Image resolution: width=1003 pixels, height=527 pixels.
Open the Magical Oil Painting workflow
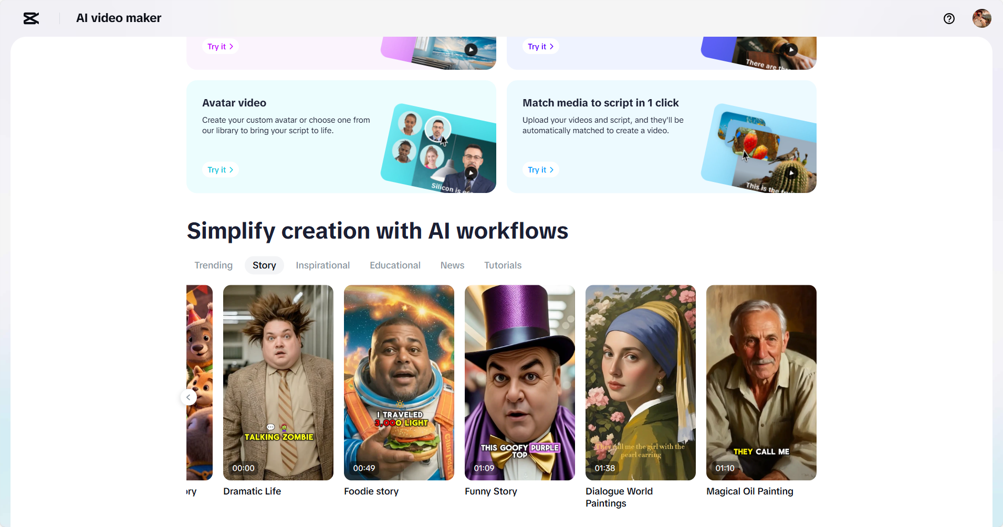(761, 382)
